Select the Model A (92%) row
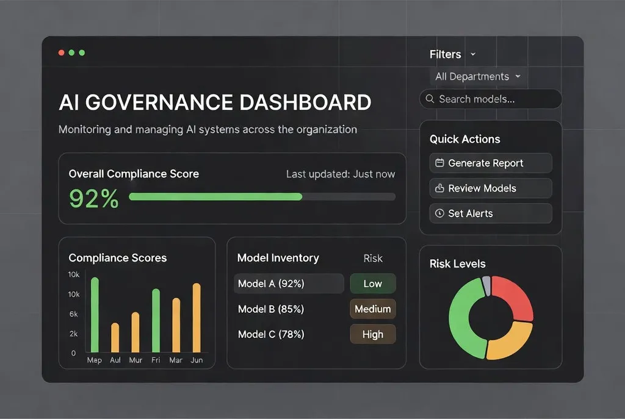625x419 pixels. click(x=289, y=284)
